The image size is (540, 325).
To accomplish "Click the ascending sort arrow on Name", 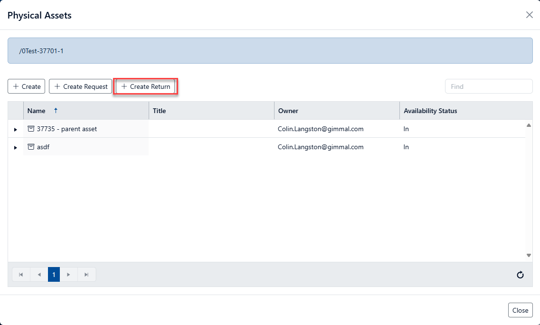I will [56, 110].
